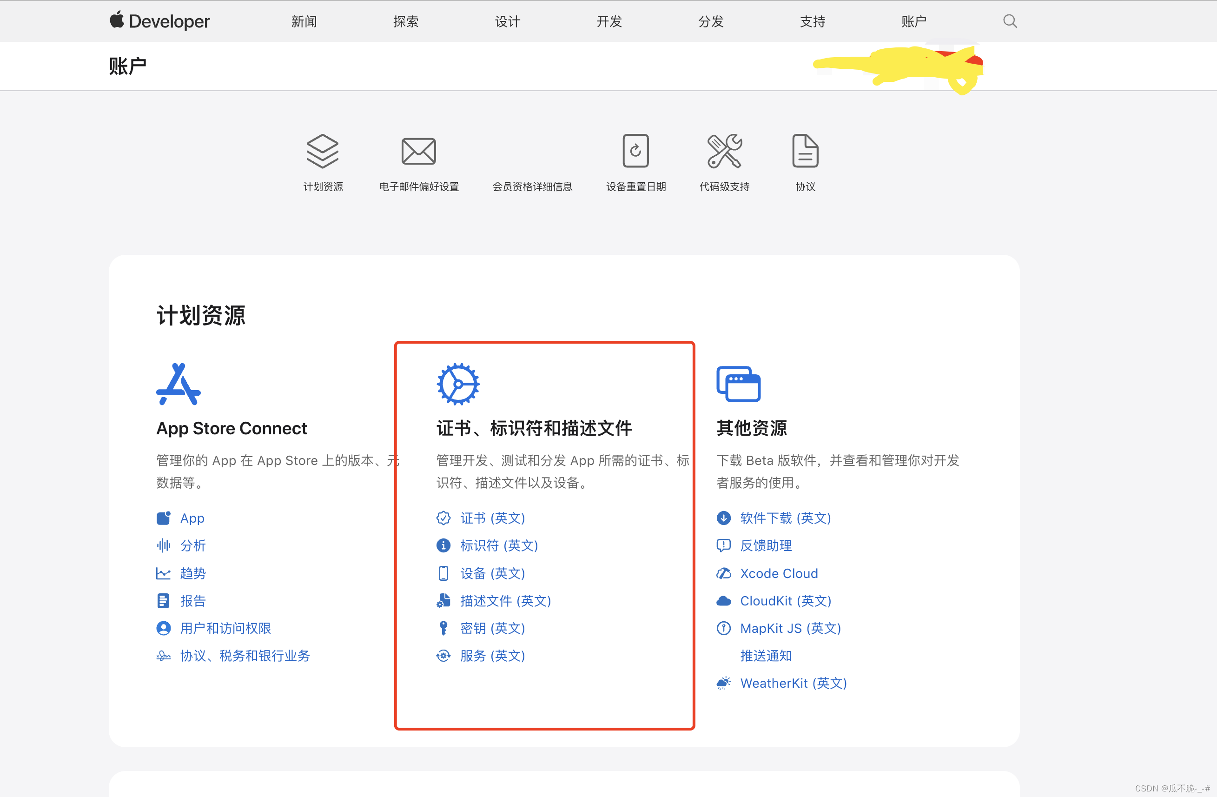
Task: Click the App Store Connect logo icon
Action: (178, 384)
